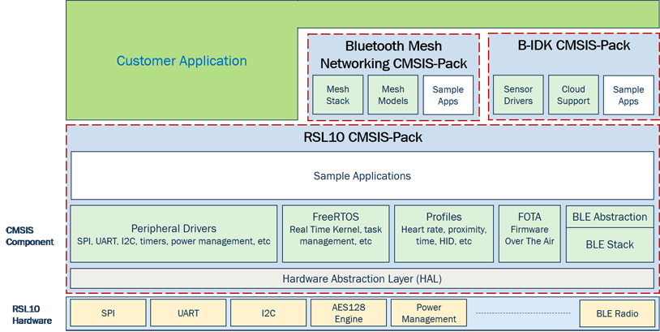Click the UART hardware box

tap(188, 313)
